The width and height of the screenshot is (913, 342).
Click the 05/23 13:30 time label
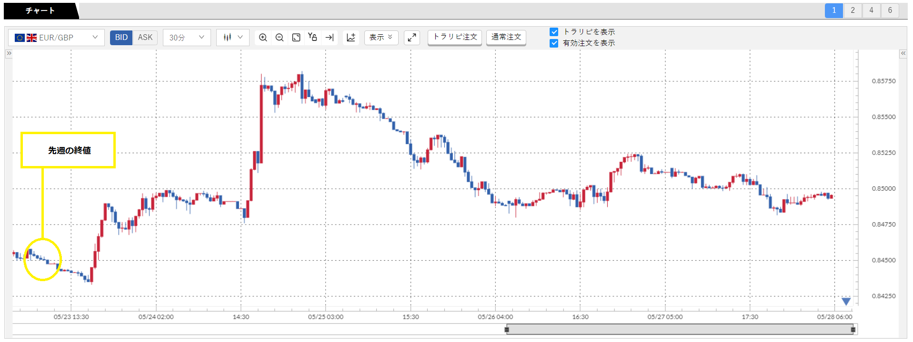[x=71, y=317]
